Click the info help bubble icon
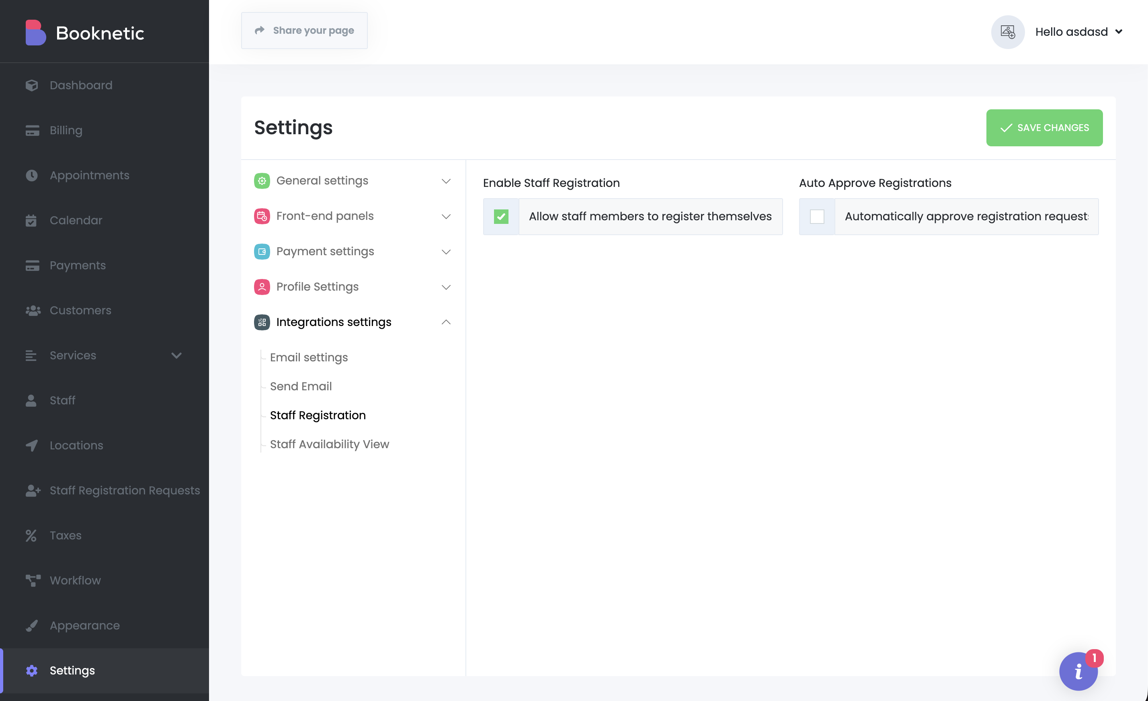Image resolution: width=1148 pixels, height=701 pixels. coord(1078,671)
